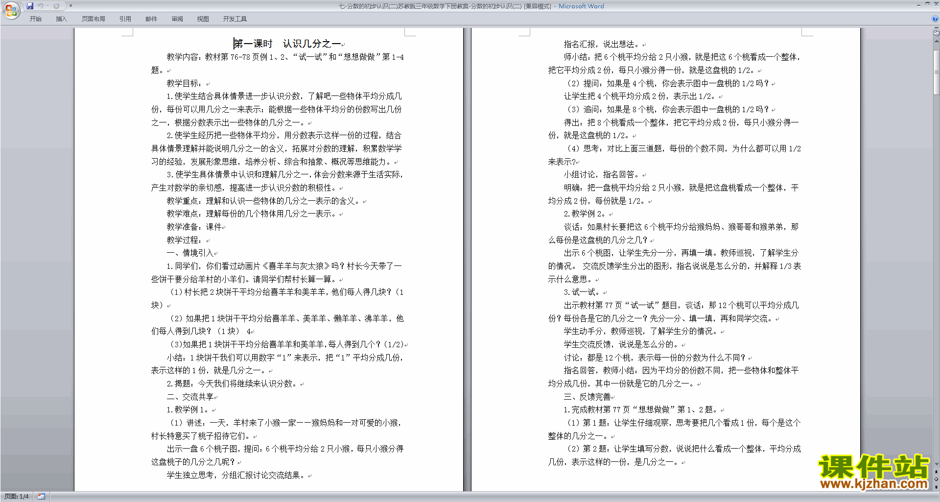Go to the 视图 ribbon tab
The width and height of the screenshot is (940, 502).
click(203, 19)
